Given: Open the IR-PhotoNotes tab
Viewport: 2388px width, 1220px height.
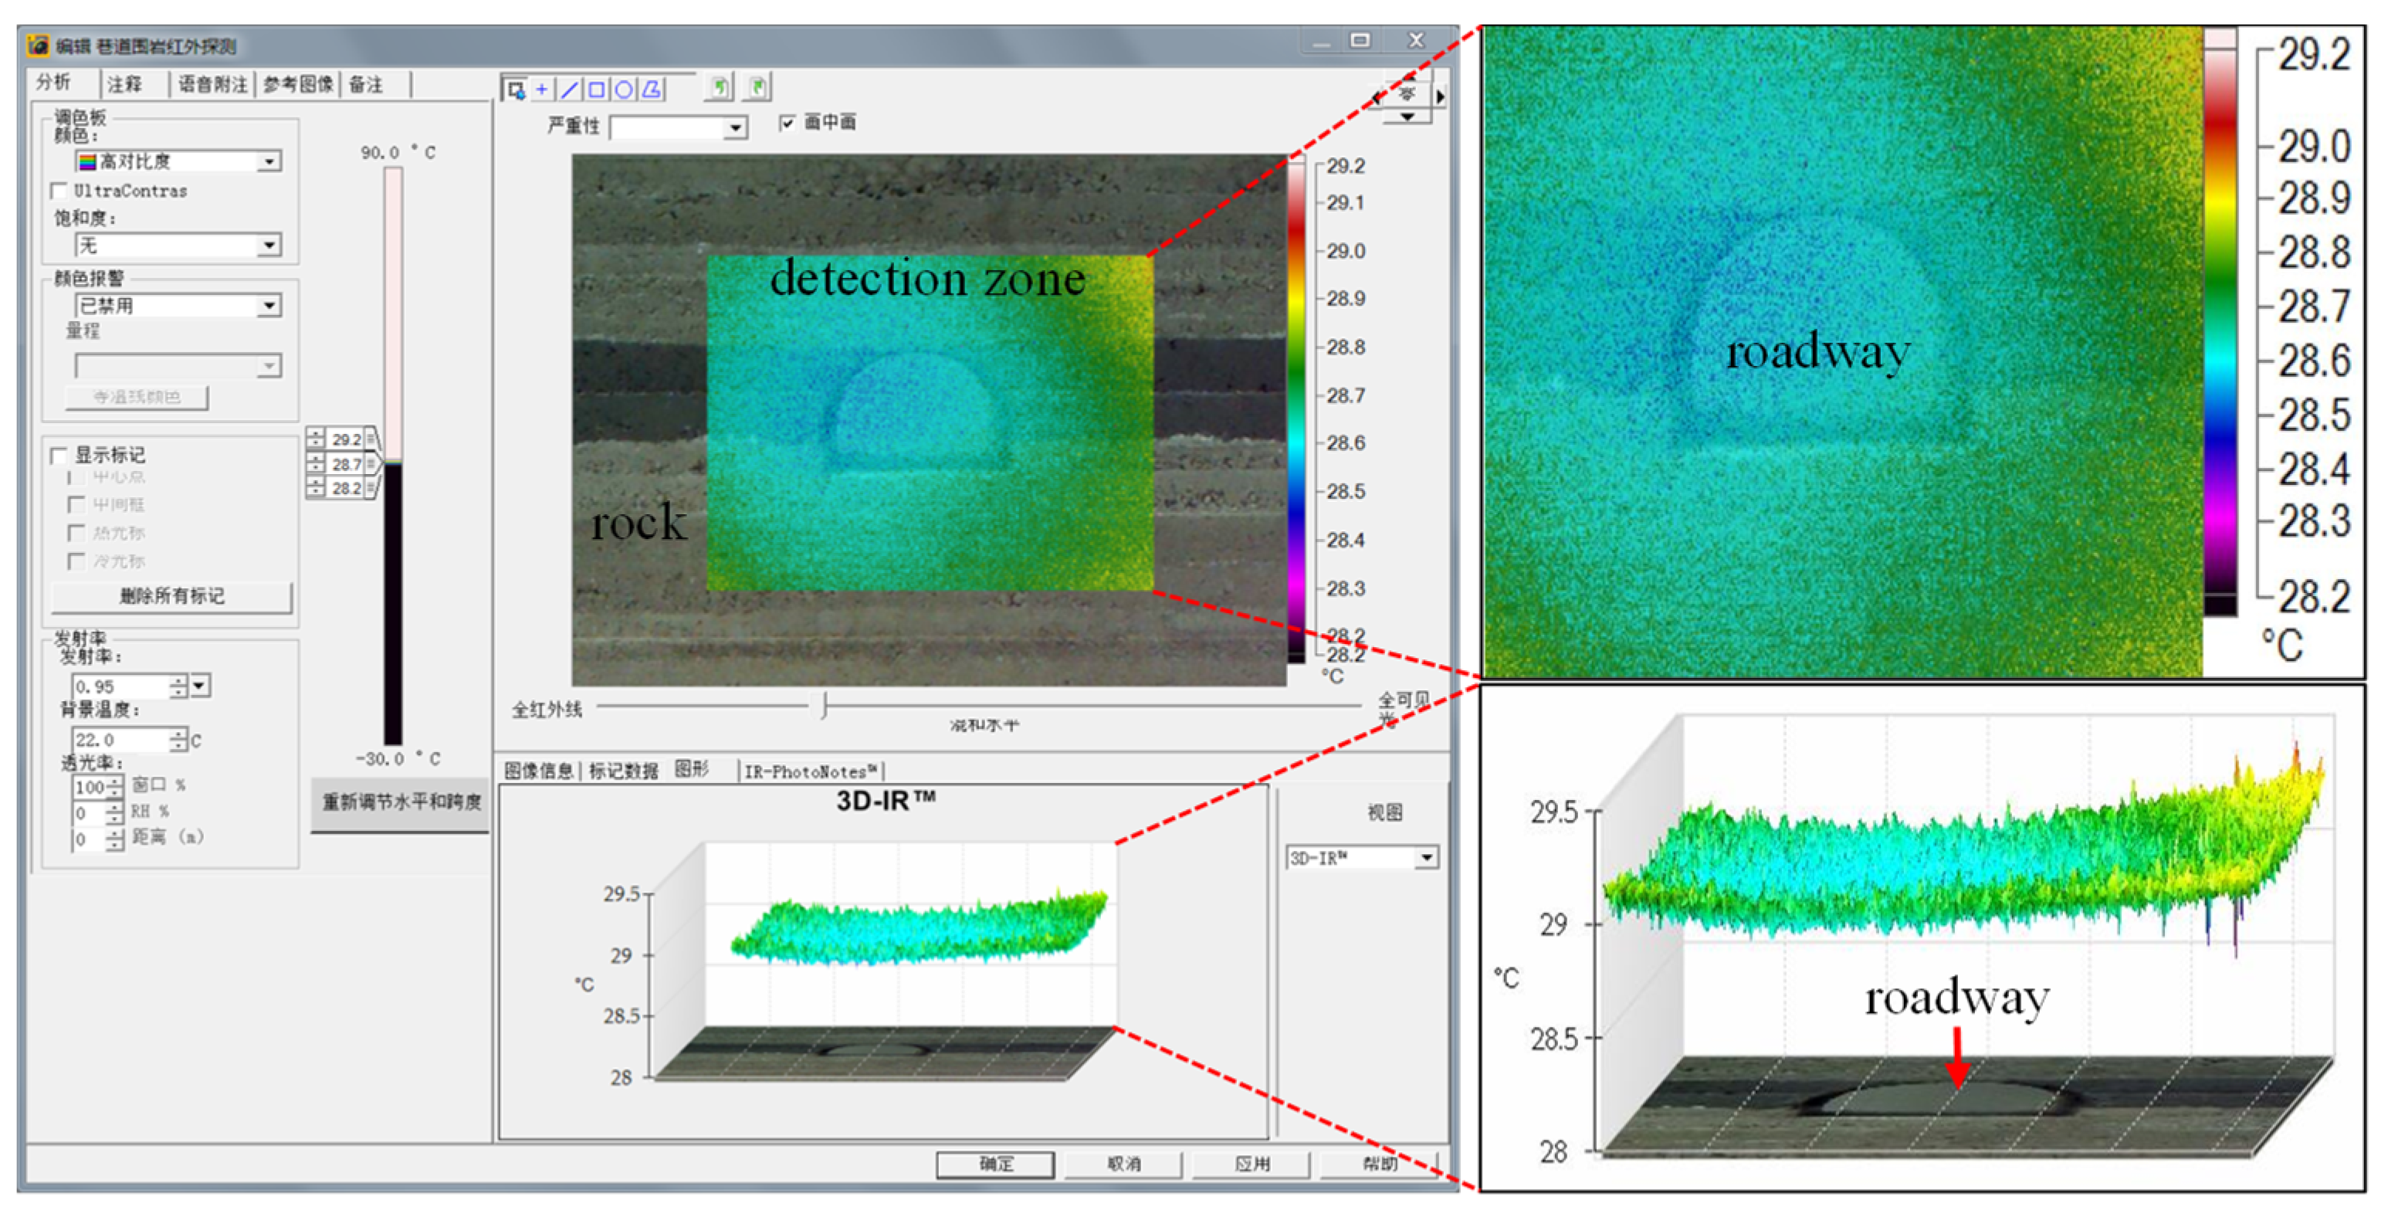Looking at the screenshot, I should [810, 771].
